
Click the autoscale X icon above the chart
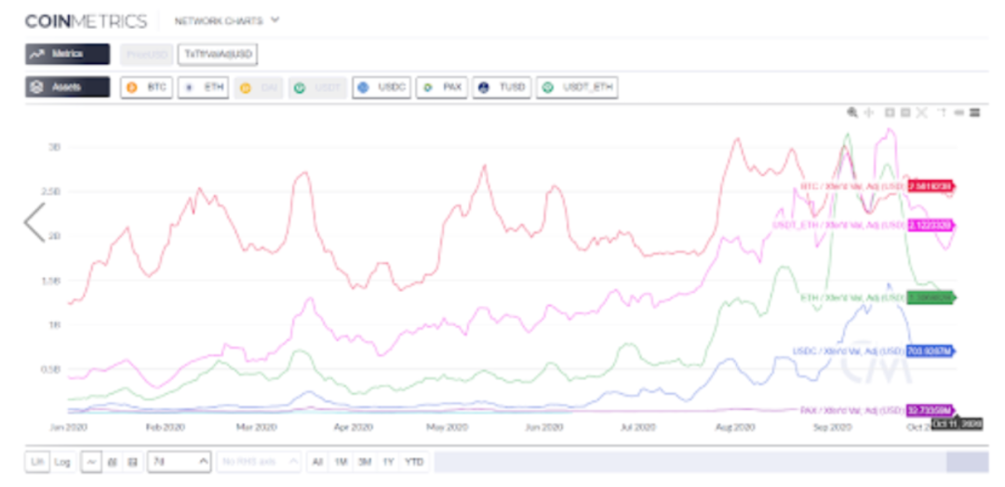click(x=922, y=112)
